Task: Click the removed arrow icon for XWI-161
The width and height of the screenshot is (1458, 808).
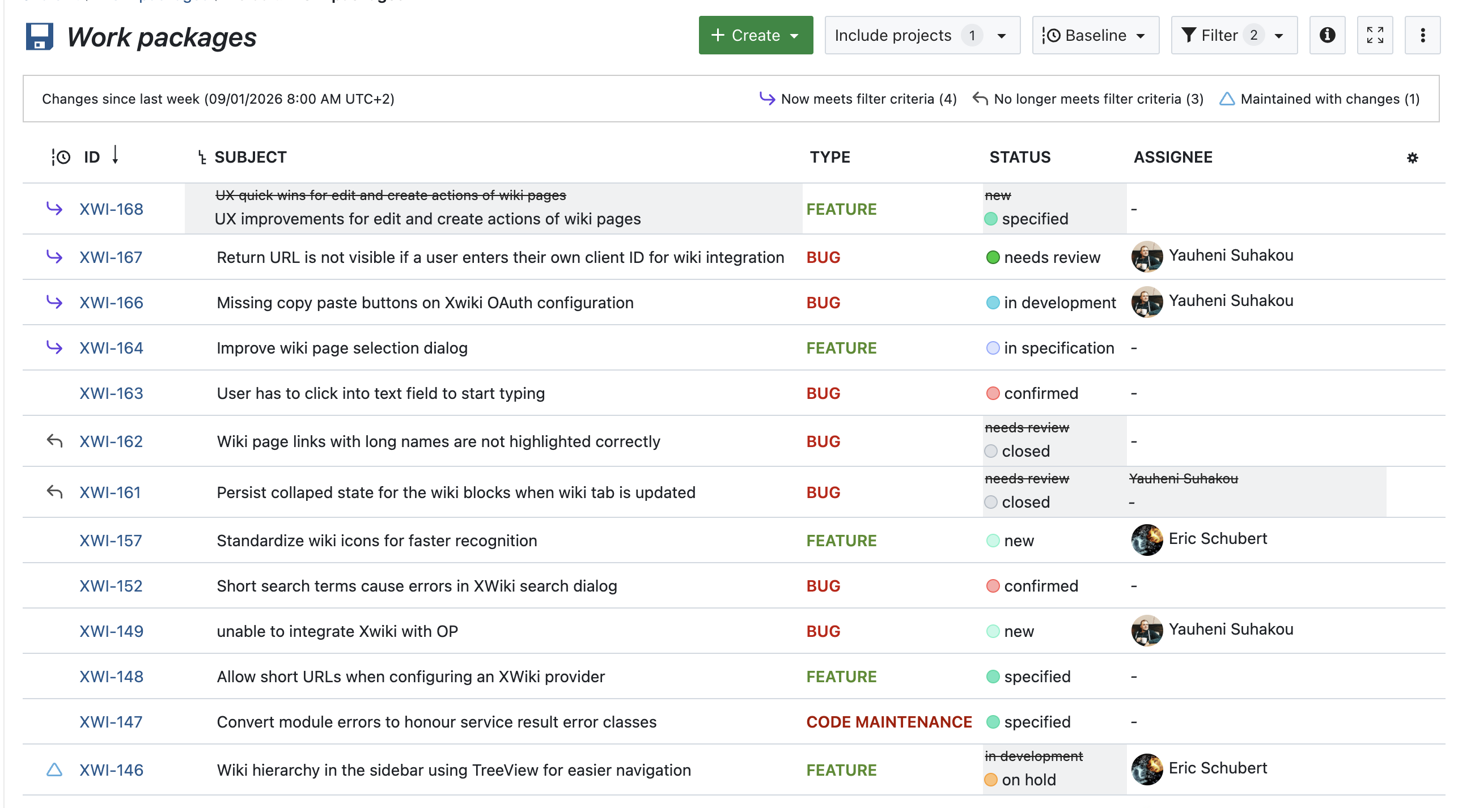Action: (x=54, y=492)
